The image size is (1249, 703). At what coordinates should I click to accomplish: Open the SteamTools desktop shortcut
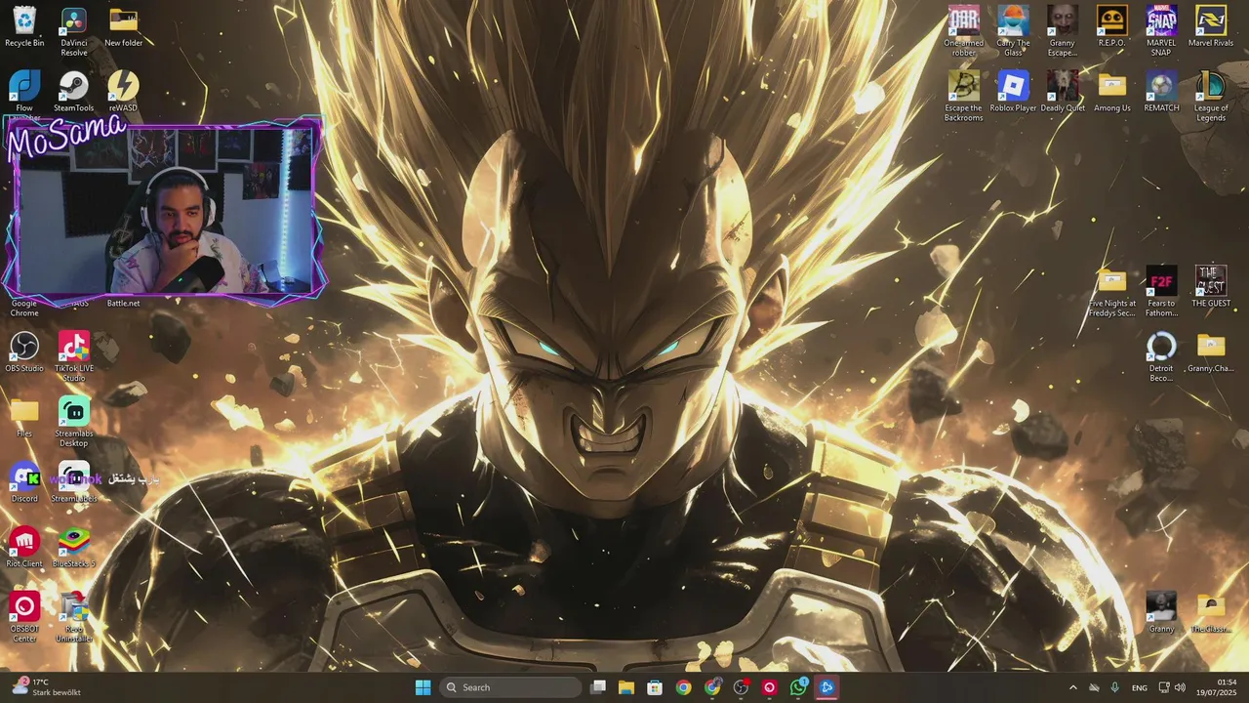[74, 92]
